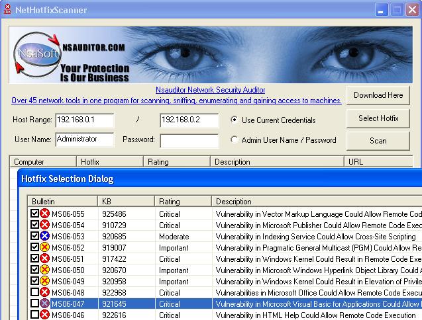The height and width of the screenshot is (320, 422).
Task: Sort by the KB column header
Action: pos(126,202)
